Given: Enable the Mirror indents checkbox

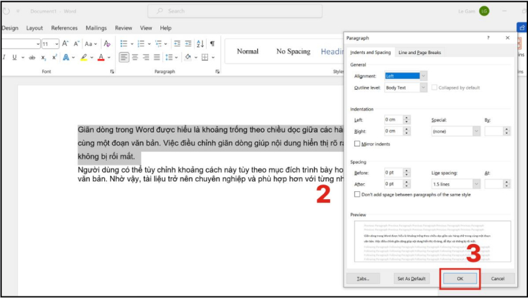Looking at the screenshot, I should [357, 143].
